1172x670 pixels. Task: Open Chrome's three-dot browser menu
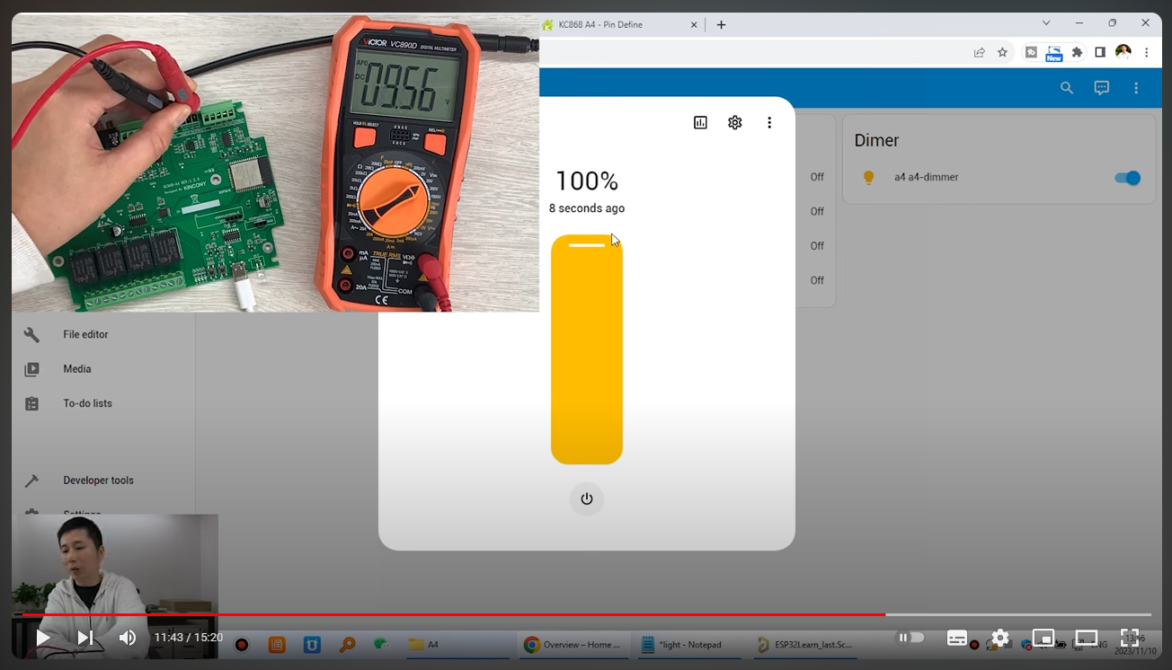click(x=1147, y=52)
